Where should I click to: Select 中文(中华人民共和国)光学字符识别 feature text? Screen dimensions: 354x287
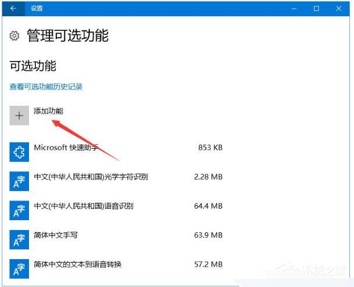click(x=91, y=177)
